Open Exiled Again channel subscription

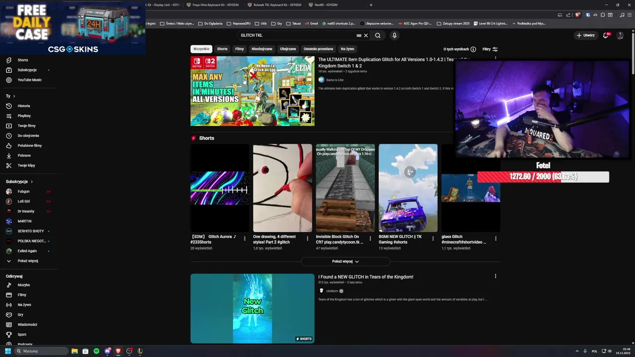click(27, 251)
